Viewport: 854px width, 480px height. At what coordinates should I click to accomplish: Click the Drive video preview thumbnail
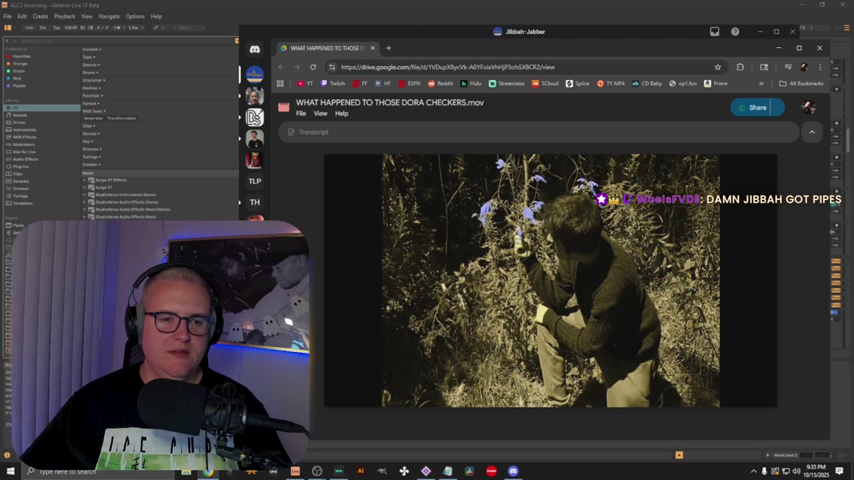(x=550, y=281)
